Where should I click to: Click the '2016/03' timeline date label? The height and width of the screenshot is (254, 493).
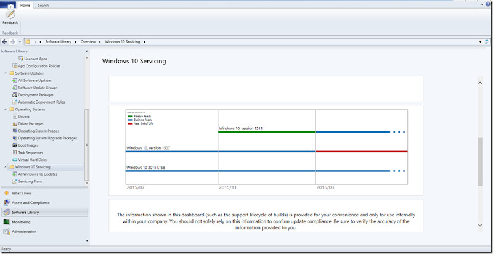(x=325, y=187)
